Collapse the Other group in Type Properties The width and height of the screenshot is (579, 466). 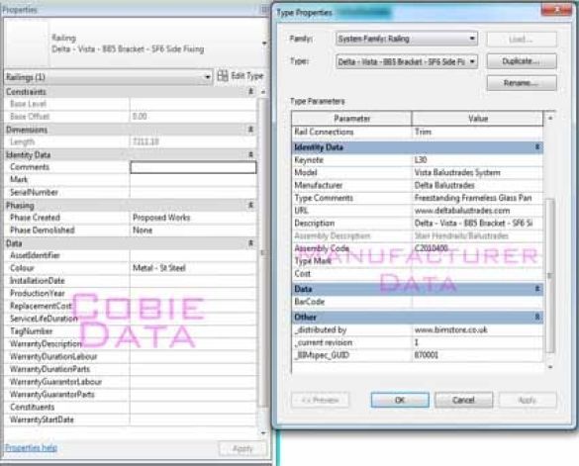pyautogui.click(x=537, y=317)
